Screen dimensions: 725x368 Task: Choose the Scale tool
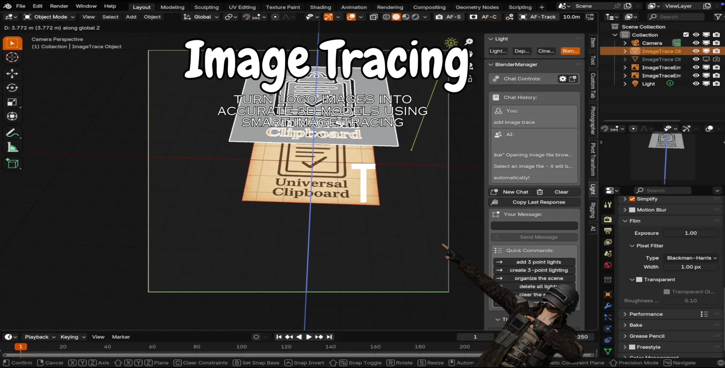click(x=12, y=102)
